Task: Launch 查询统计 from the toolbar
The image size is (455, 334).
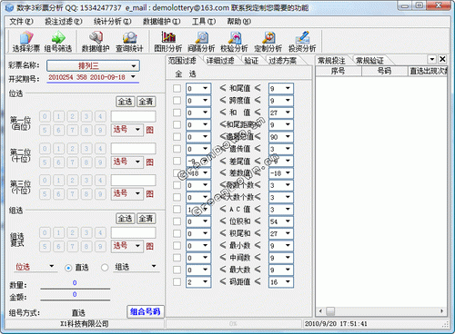Action: click(x=129, y=42)
